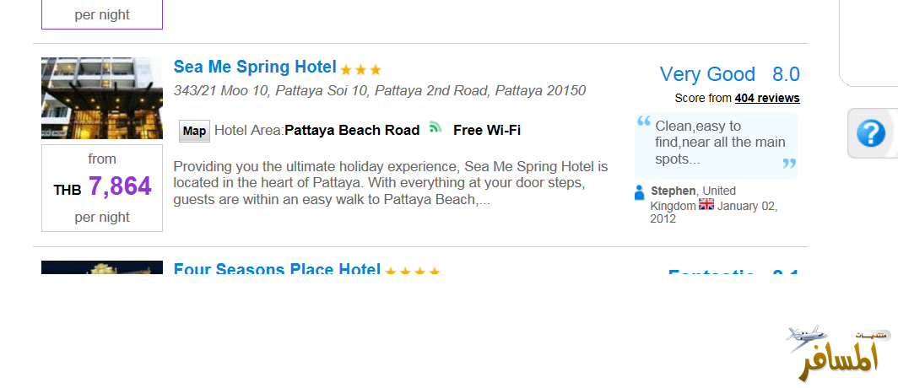Click the closing quotation mark icon
This screenshot has height=388, width=898.
[x=789, y=163]
